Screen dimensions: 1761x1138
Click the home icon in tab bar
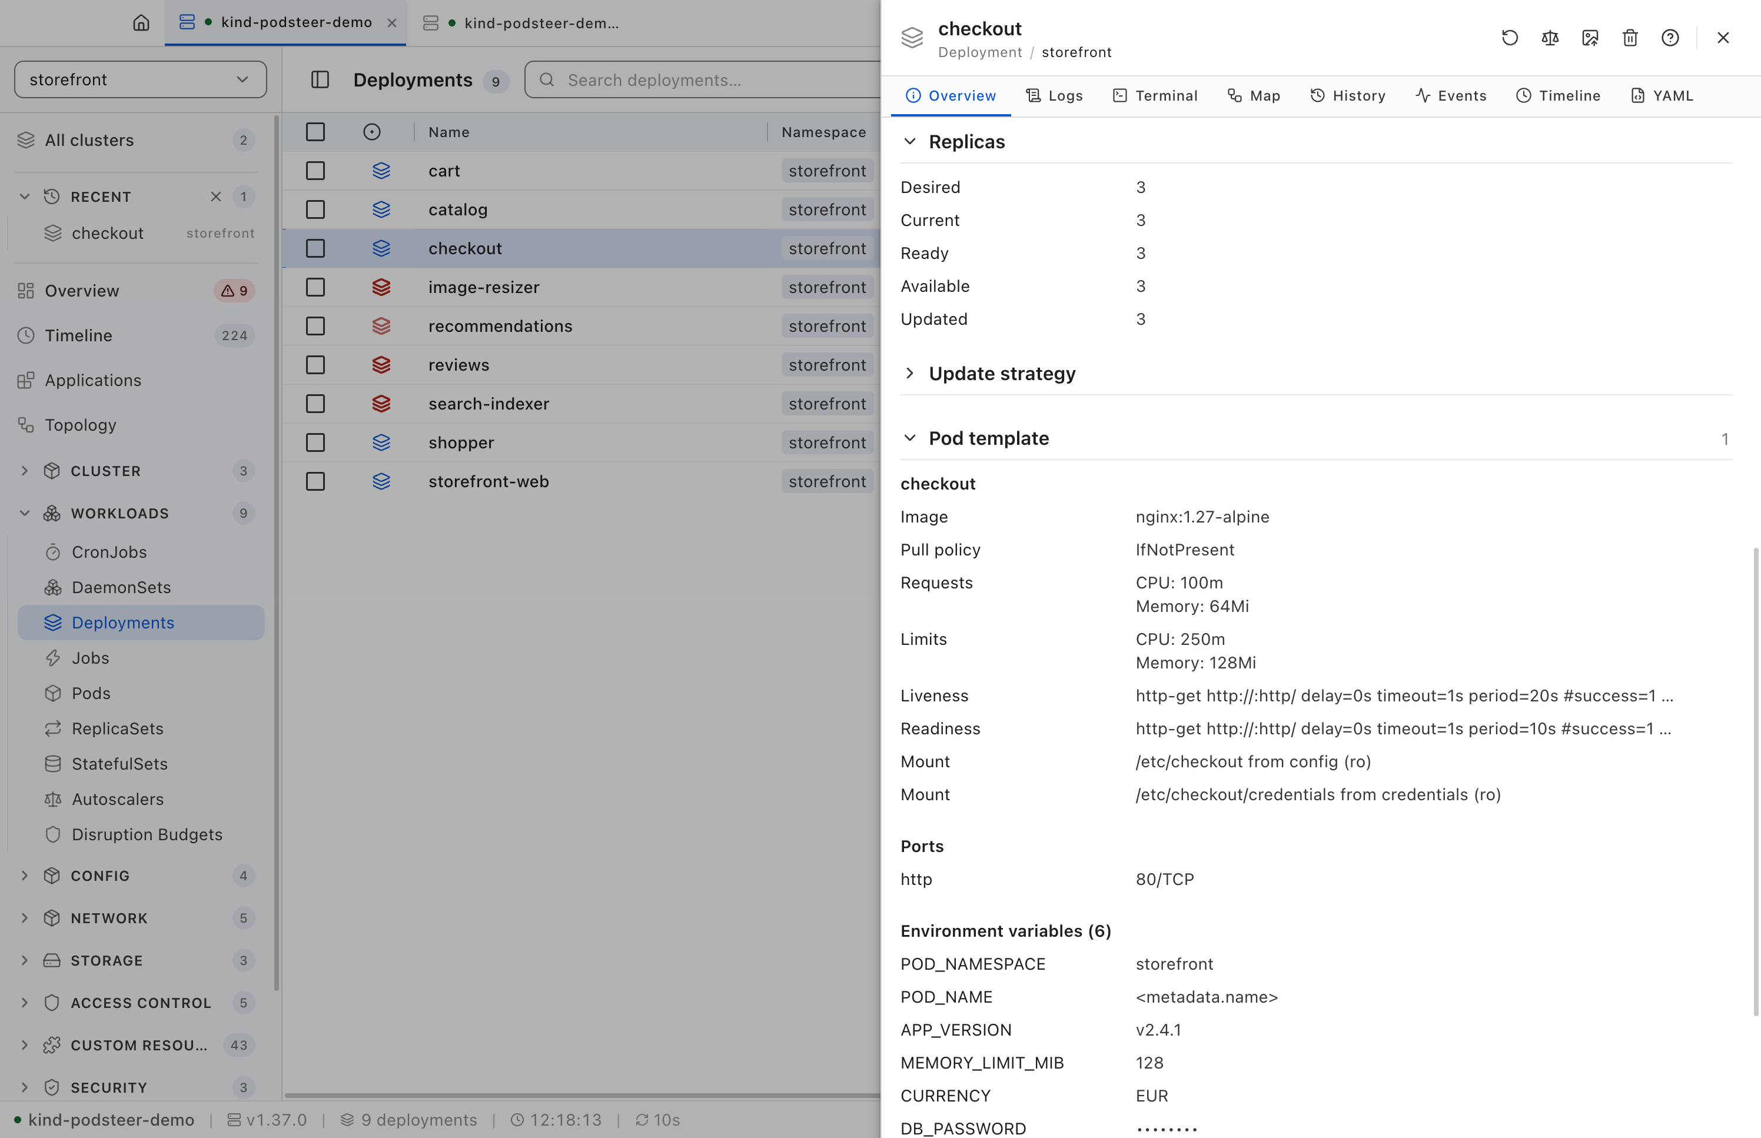tap(141, 23)
